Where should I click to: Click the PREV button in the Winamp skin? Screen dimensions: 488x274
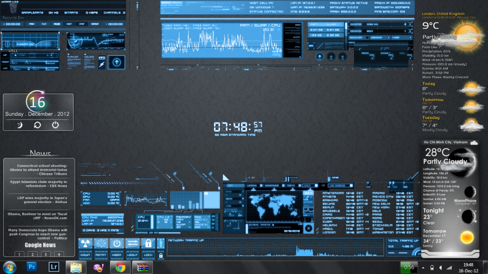click(x=32, y=24)
